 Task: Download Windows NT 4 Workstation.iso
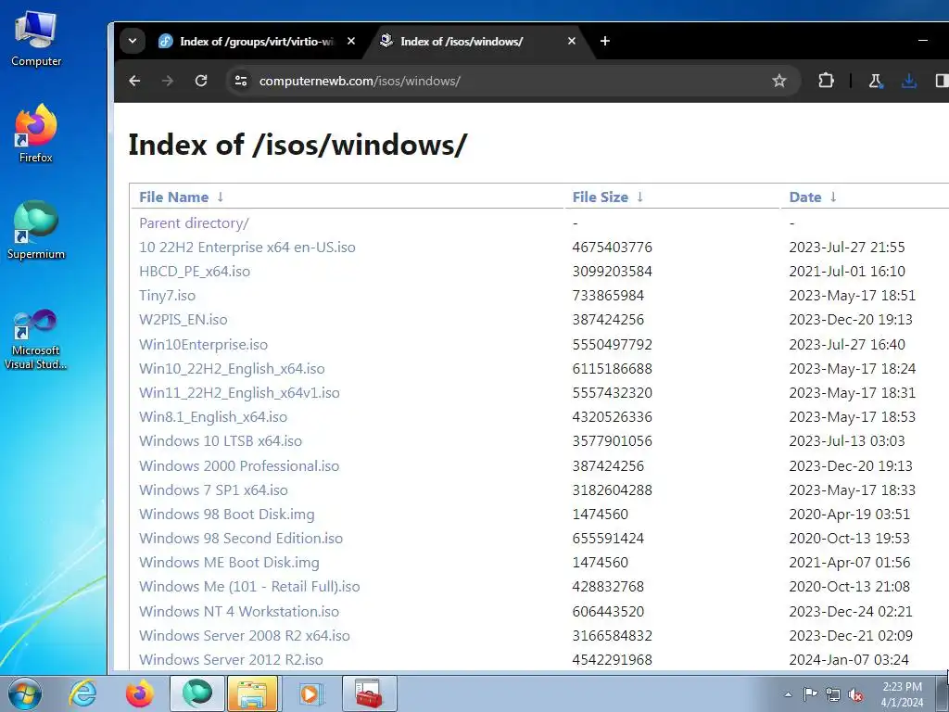[x=239, y=612]
